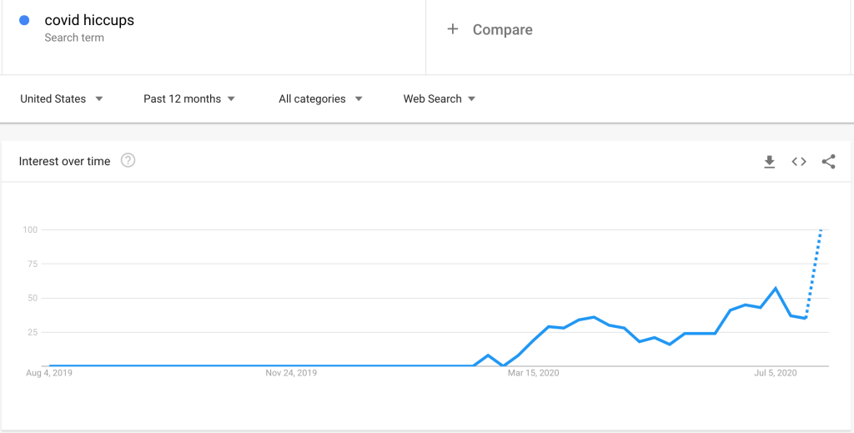Click the dotted peak at 100 on chart
The height and width of the screenshot is (433, 854).
(821, 230)
